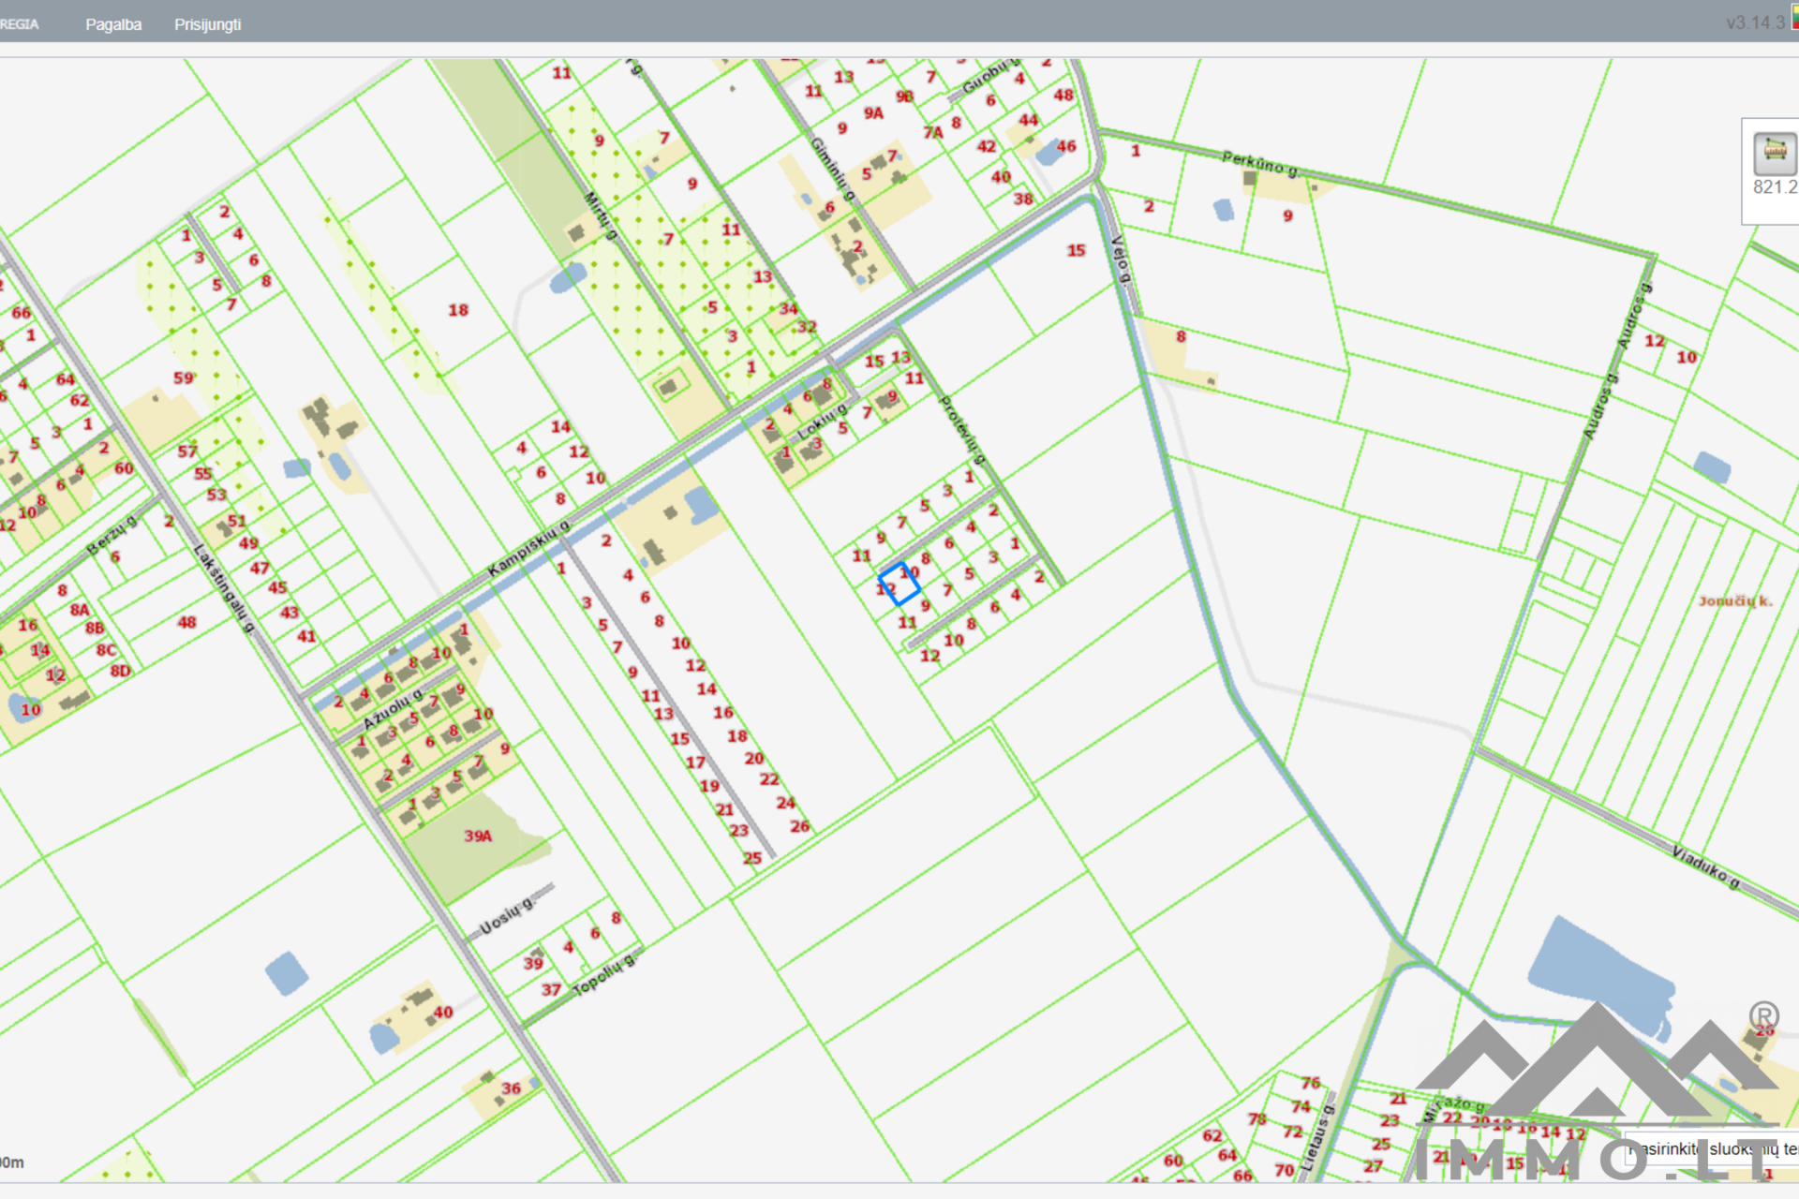Click the Lithuanian flag language icon
The height and width of the screenshot is (1199, 1799).
pyautogui.click(x=1794, y=17)
